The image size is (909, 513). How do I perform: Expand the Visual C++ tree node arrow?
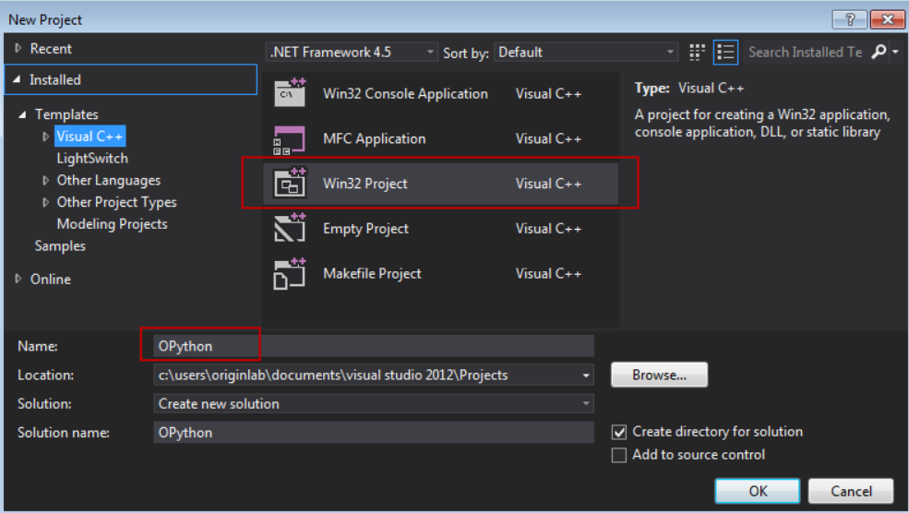(45, 137)
